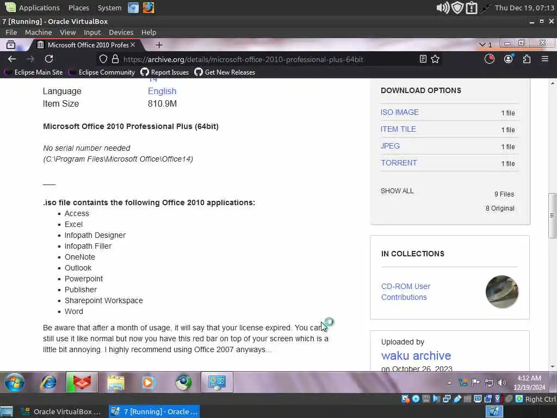Launch Firefox from host top panel

click(148, 8)
